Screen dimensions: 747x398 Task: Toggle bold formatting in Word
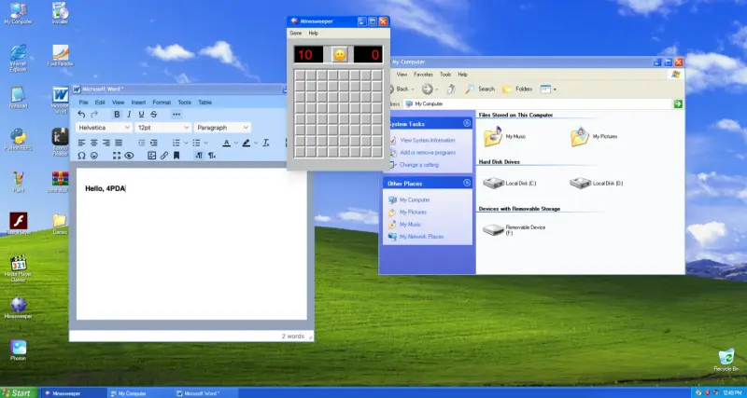(117, 115)
